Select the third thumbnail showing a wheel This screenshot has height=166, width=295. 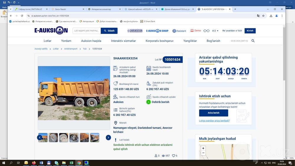pyautogui.click(x=64, y=138)
